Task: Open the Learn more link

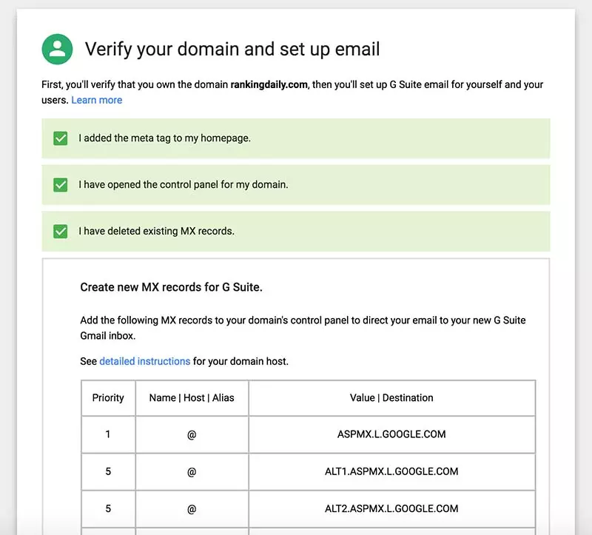Action: (x=97, y=100)
